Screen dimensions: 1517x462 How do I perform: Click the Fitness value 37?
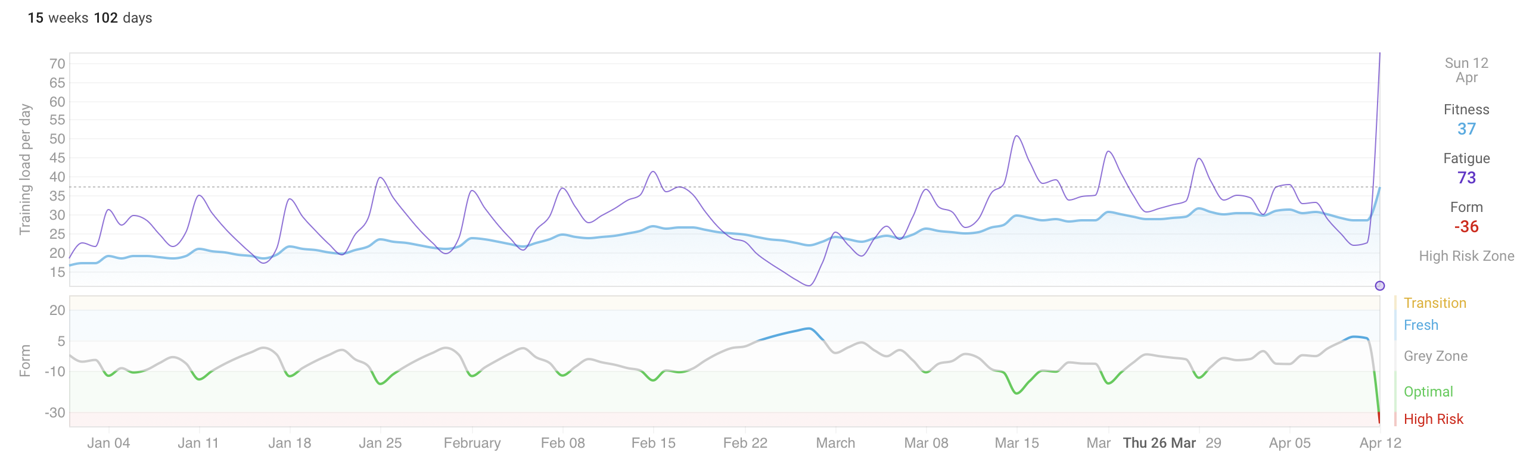click(1466, 129)
